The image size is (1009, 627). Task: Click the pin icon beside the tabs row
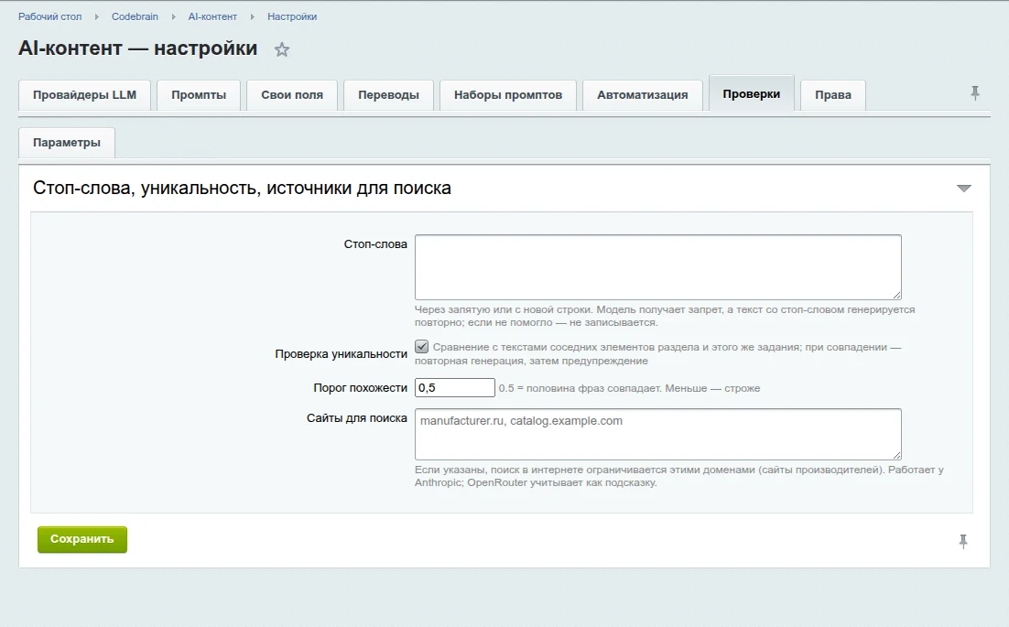point(975,93)
